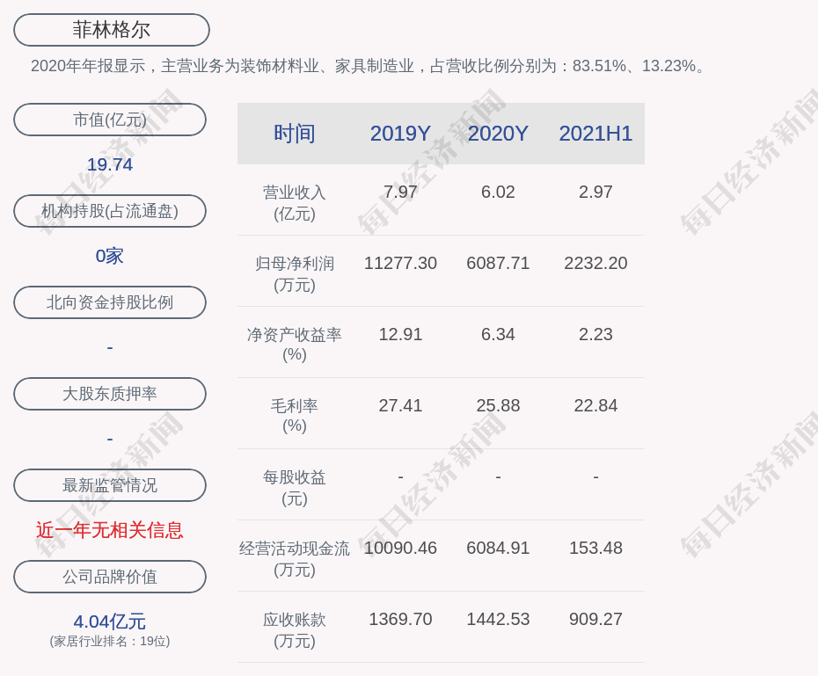Click the 净资产收益率(%) row label
The height and width of the screenshot is (676, 818).
295,344
